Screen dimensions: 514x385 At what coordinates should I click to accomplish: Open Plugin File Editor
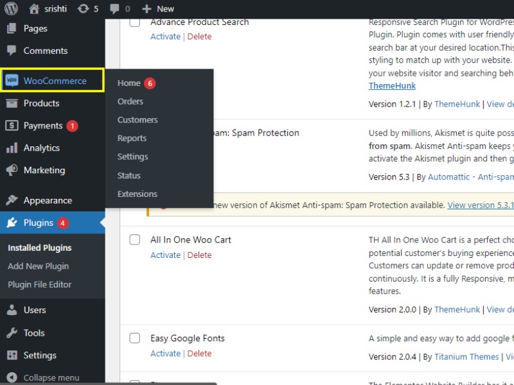tap(40, 284)
